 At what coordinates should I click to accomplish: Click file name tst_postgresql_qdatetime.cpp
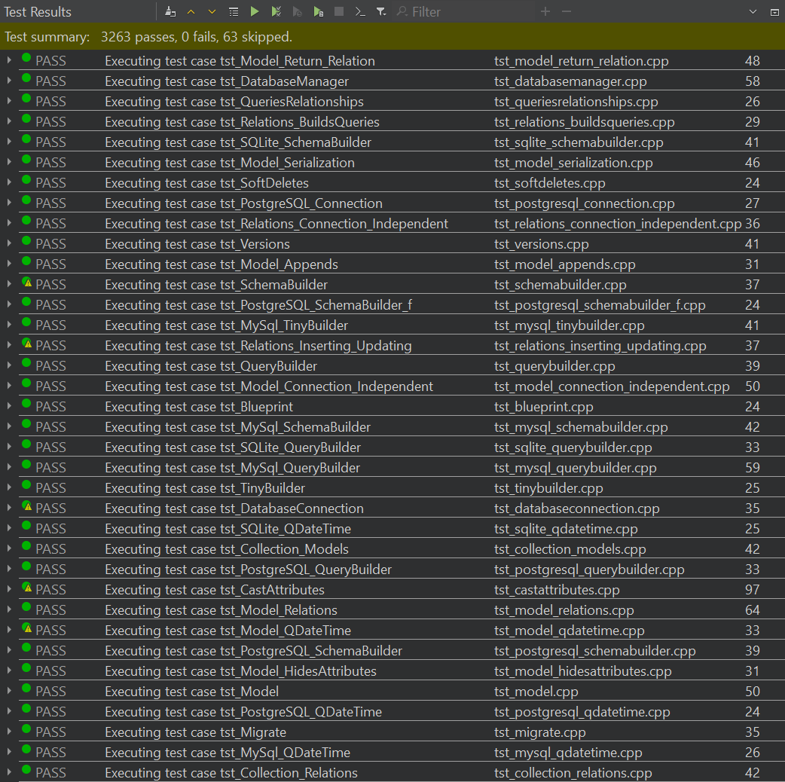[x=582, y=712]
